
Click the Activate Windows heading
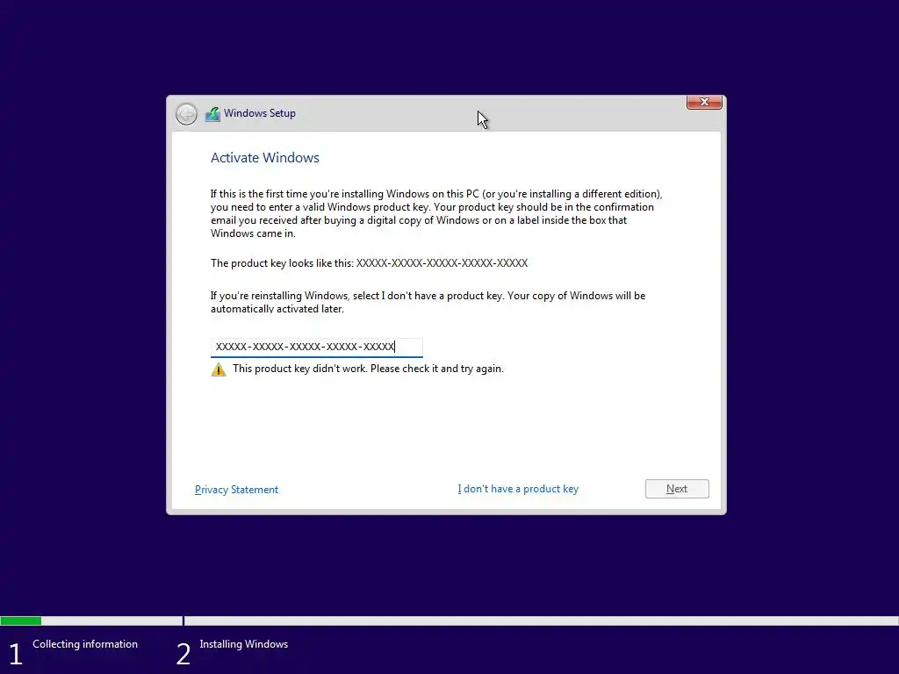[265, 158]
